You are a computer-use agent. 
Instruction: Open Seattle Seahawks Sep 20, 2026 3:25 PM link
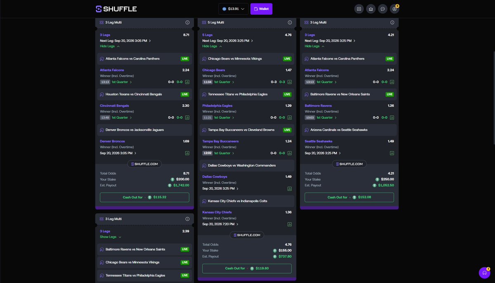pyautogui.click(x=322, y=153)
